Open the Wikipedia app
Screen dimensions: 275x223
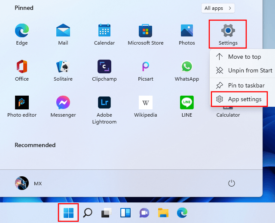coord(146,106)
